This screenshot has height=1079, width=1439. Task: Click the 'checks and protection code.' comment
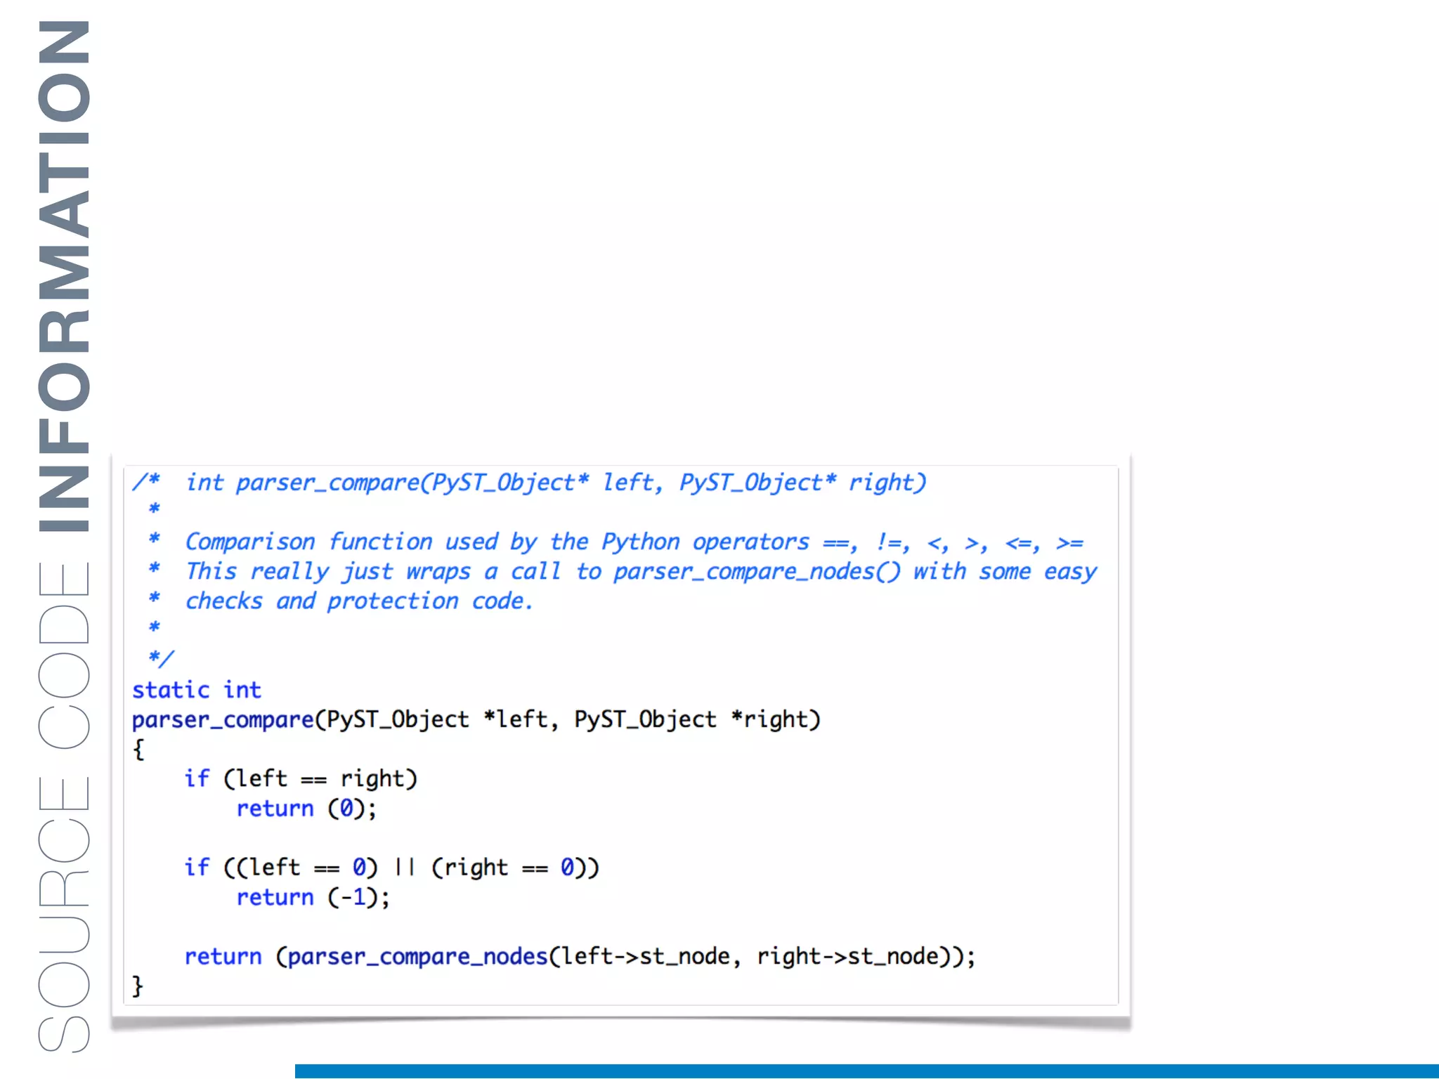click(x=359, y=601)
